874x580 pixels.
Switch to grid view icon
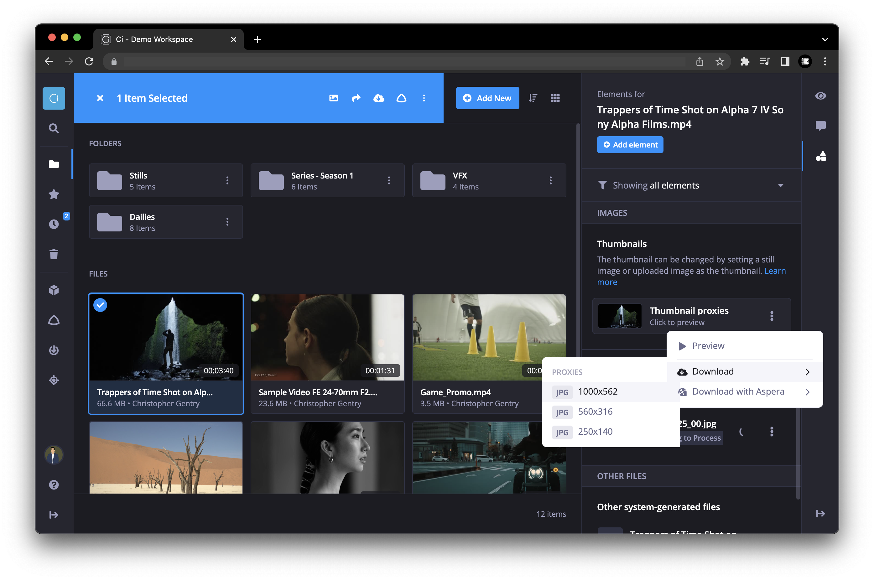tap(555, 98)
